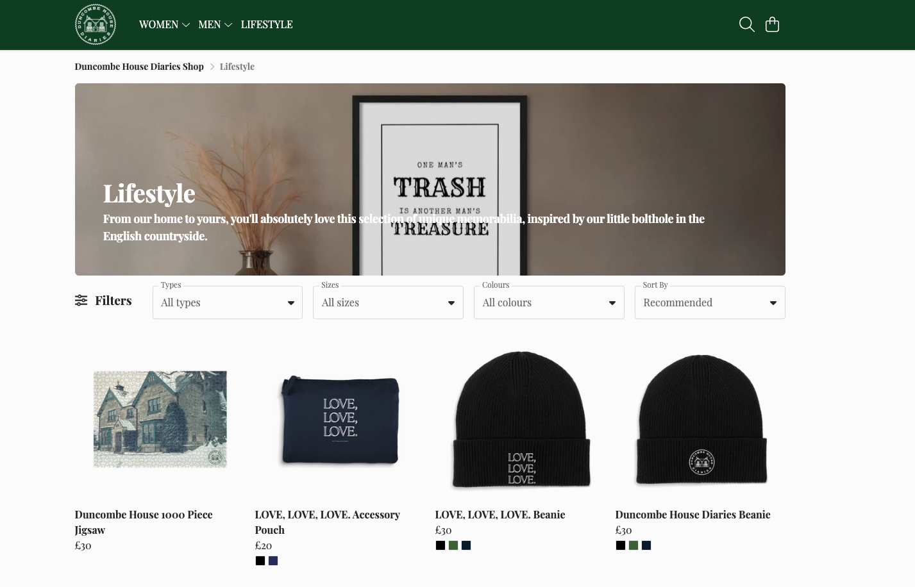This screenshot has height=587, width=915.
Task: Select black swatch for Accessory Pouch
Action: [x=260, y=561]
